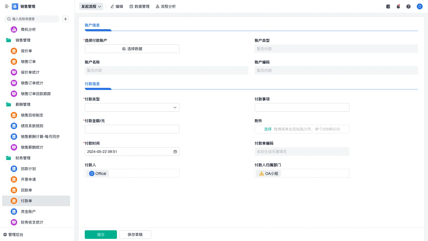Toggle the 开票申请 sidebar entry
The height and width of the screenshot is (241, 428).
click(x=28, y=179)
